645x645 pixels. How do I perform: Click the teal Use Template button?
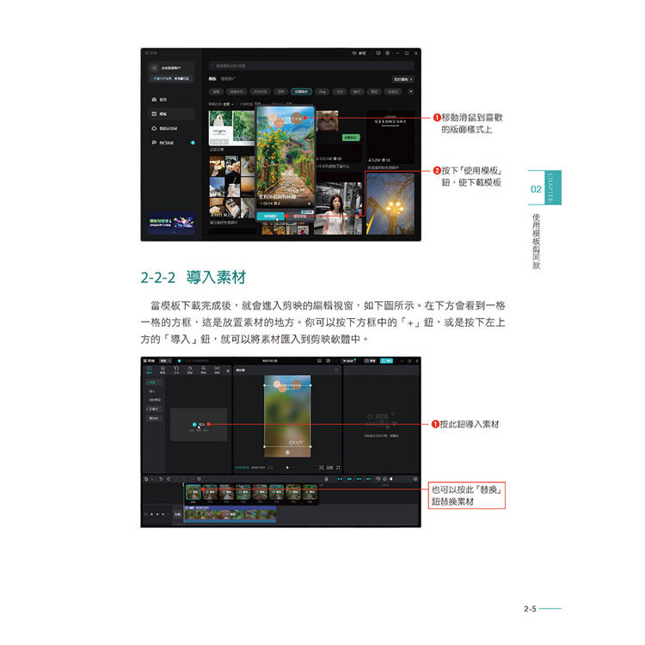click(272, 216)
